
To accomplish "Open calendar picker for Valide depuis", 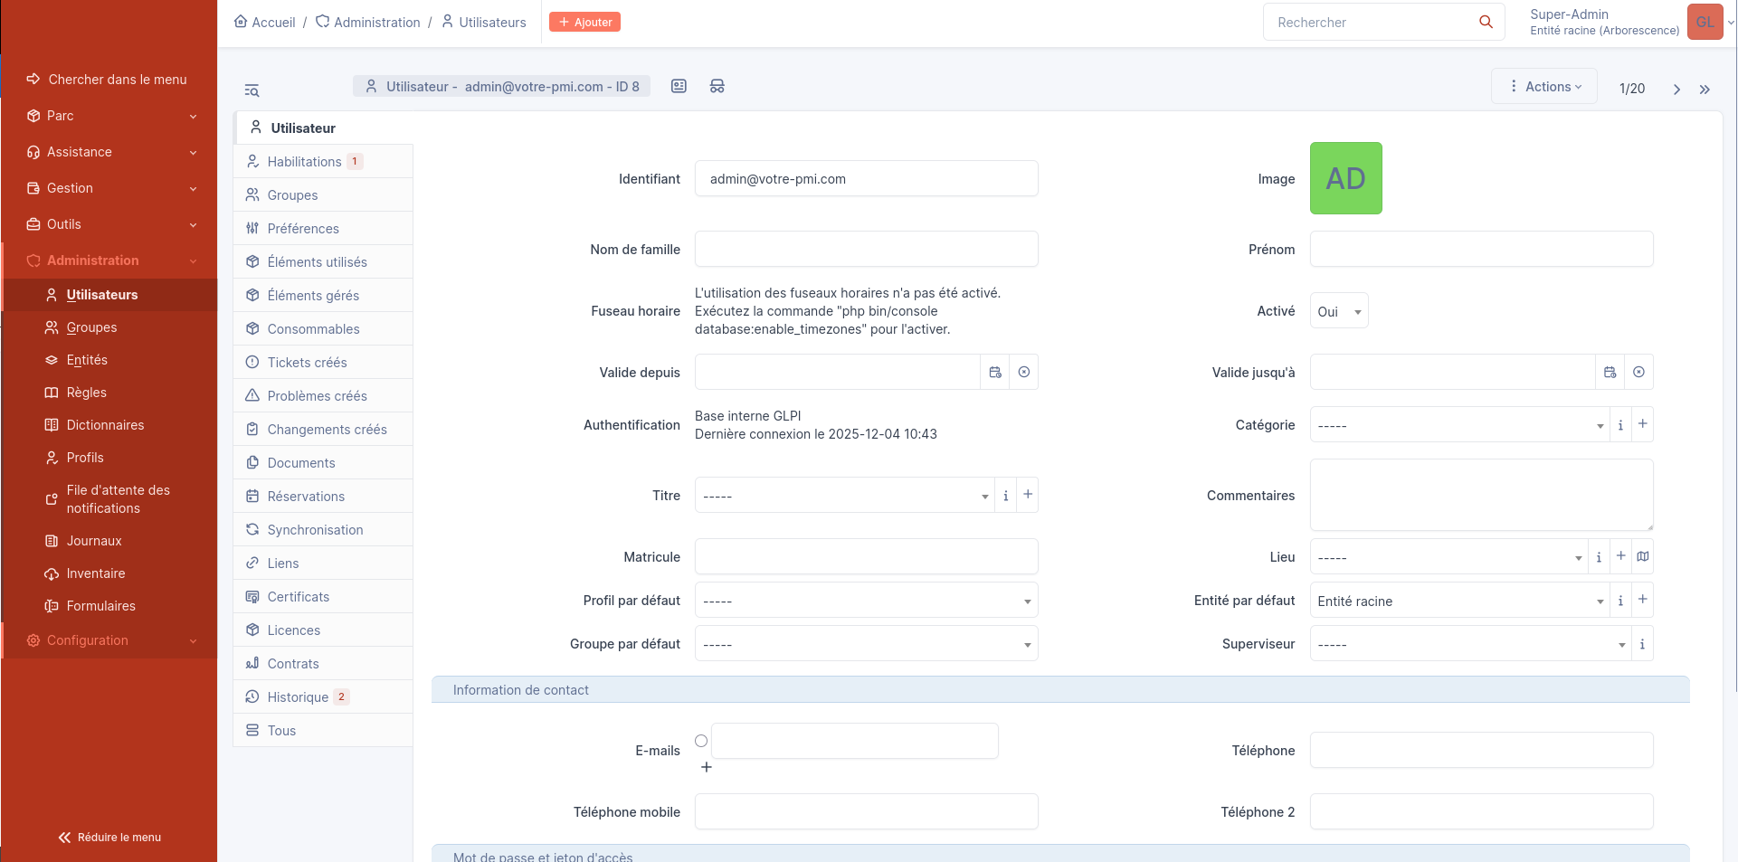I will click(x=995, y=372).
